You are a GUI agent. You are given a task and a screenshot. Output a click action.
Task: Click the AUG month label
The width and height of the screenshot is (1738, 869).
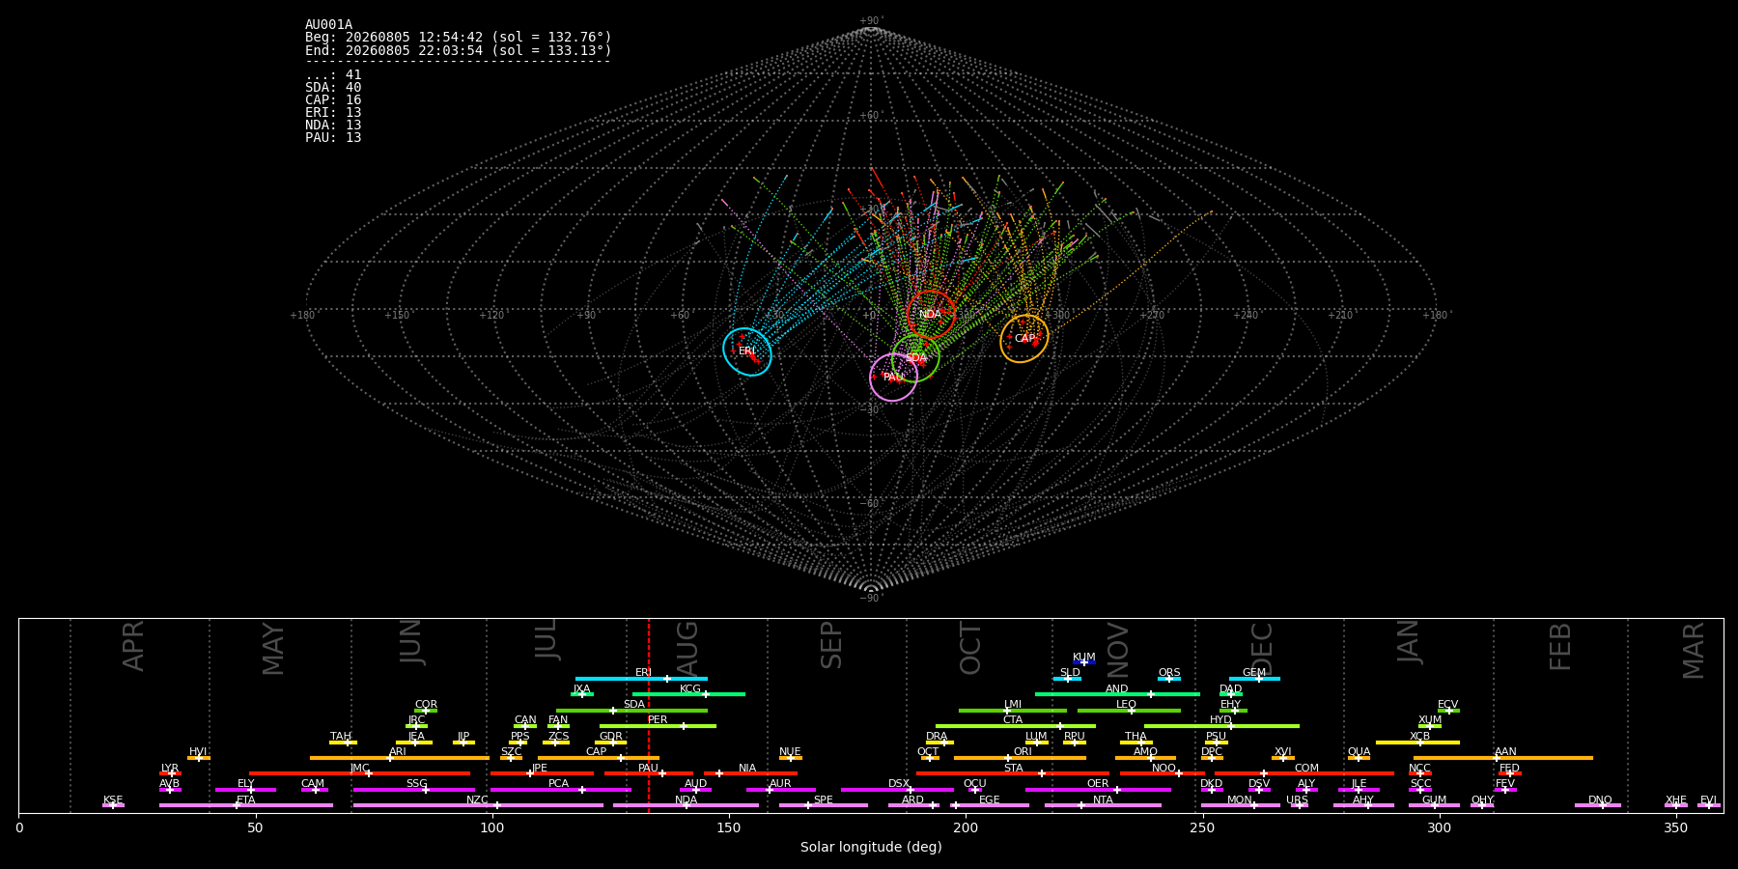(687, 646)
